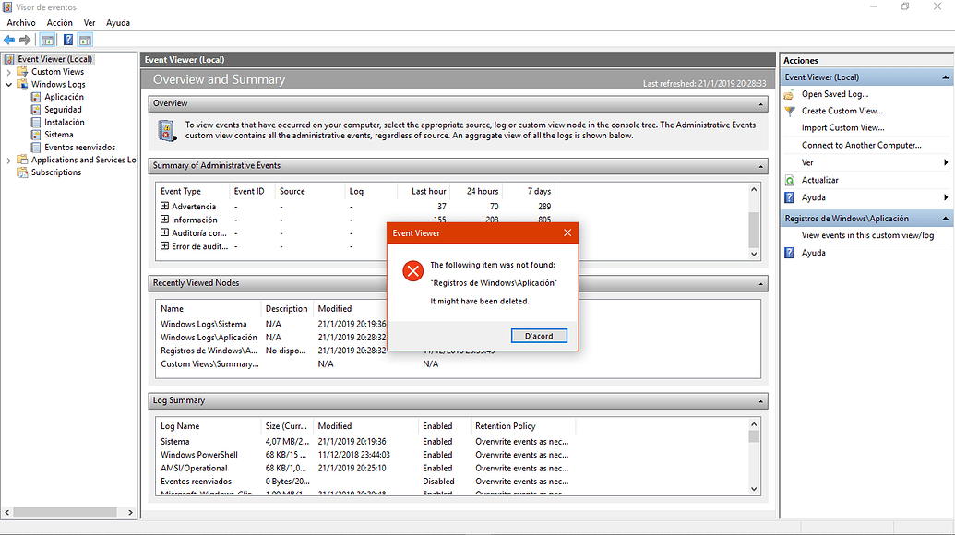Open the Ayuda menu in menu bar

[x=118, y=22]
